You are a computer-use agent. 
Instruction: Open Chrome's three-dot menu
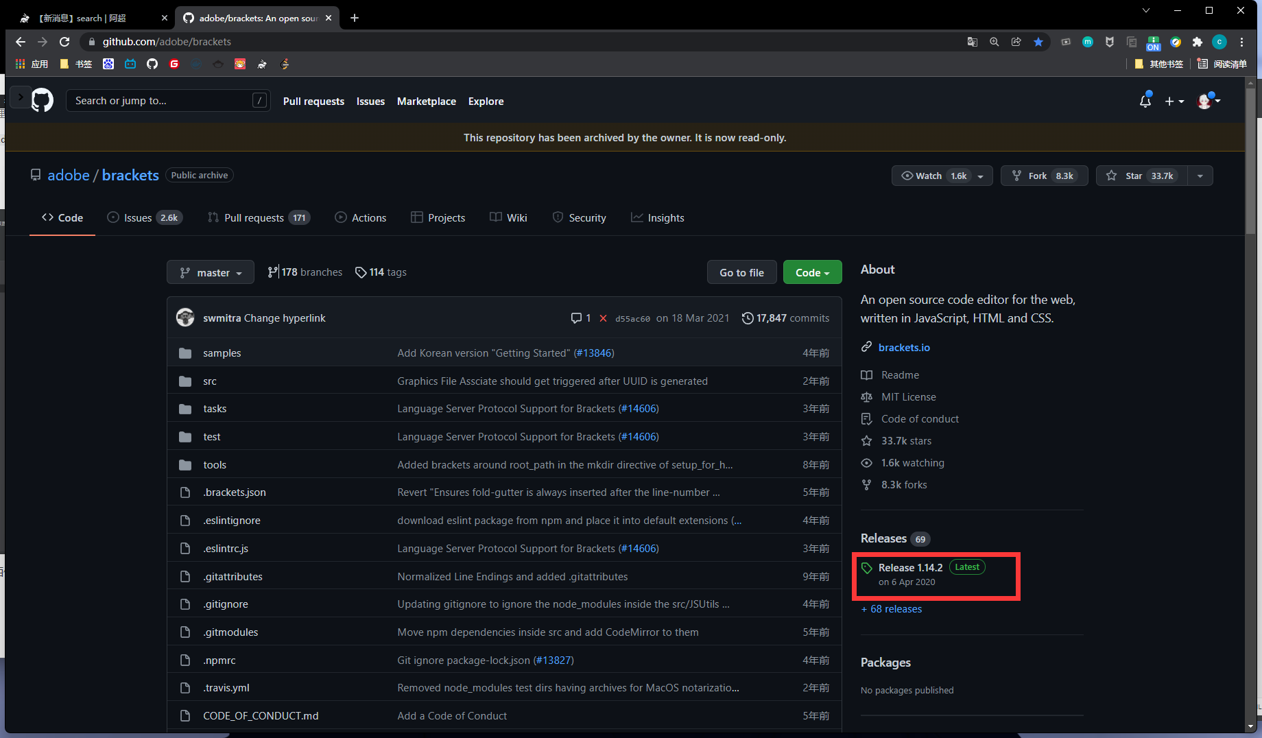click(1241, 42)
